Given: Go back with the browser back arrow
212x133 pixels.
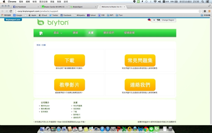Looking at the screenshot, I should (3, 11).
